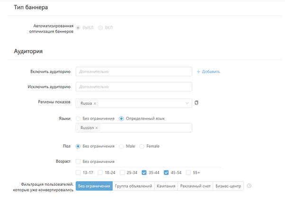Screen dimensions: 285x198
Task: Check the 25-34 age group
Action: coord(122,172)
